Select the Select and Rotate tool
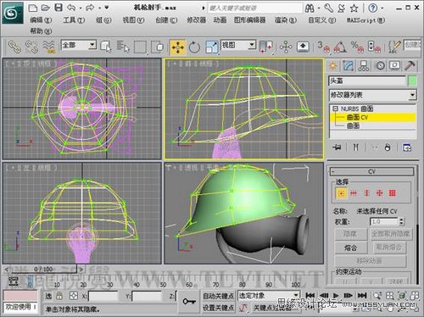 (194, 47)
